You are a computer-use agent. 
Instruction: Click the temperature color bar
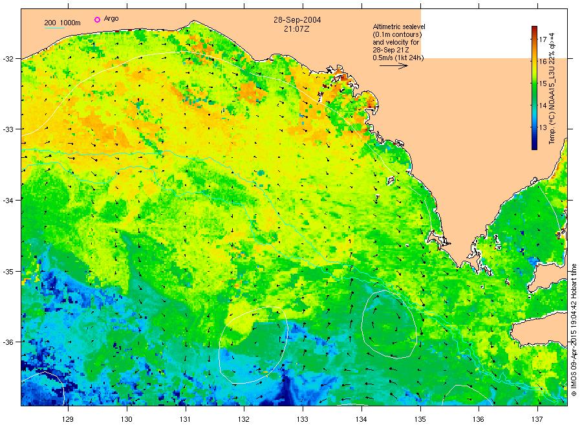(535, 88)
